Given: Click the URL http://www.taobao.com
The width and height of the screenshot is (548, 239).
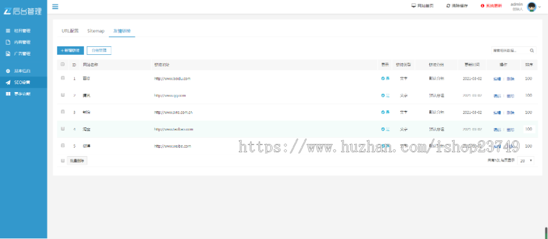Looking at the screenshot, I should (x=174, y=129).
